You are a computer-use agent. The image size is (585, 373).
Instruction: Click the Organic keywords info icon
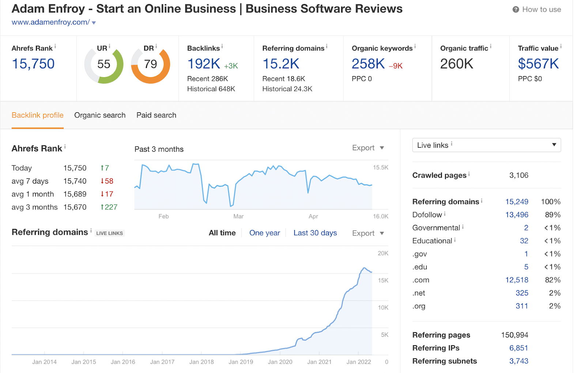[x=415, y=46]
